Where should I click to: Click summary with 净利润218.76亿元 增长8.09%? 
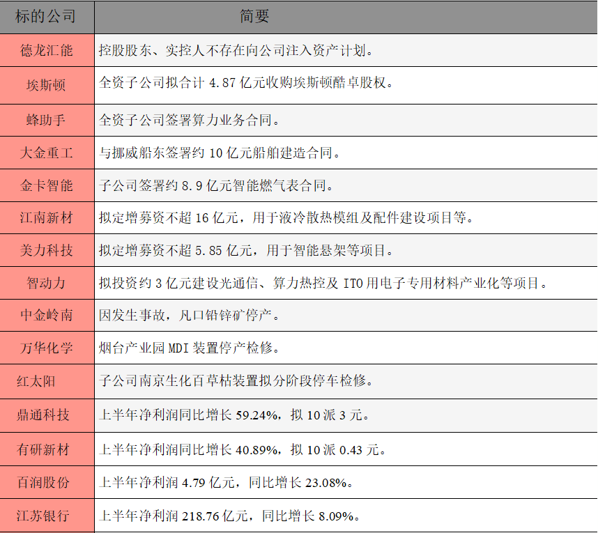(x=346, y=516)
